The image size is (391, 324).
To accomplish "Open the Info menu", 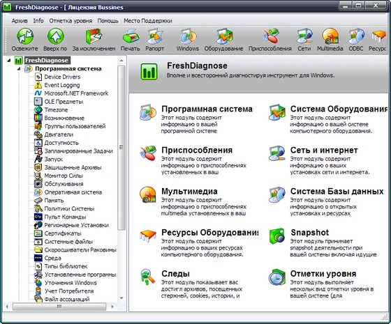I will tap(38, 21).
